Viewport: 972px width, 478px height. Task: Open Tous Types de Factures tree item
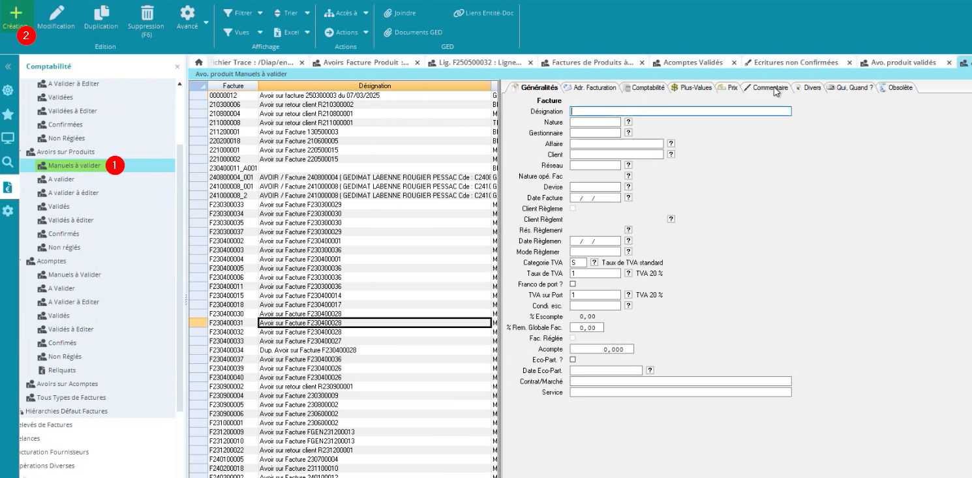click(x=66, y=398)
